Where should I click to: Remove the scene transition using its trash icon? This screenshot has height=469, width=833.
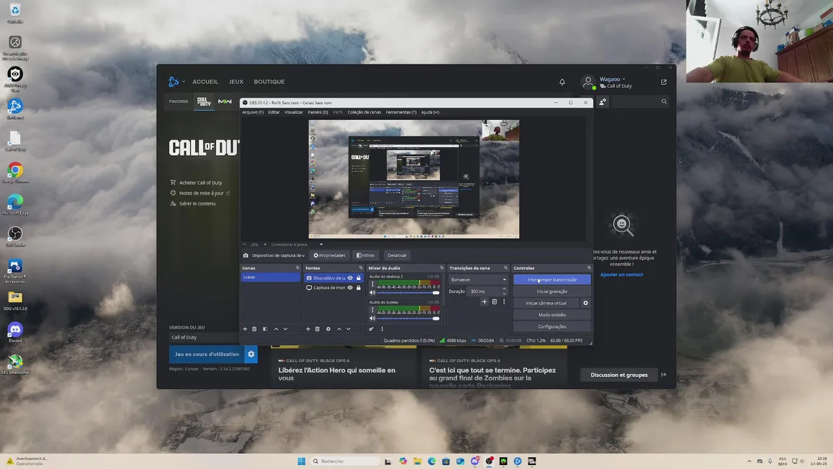[x=494, y=302]
